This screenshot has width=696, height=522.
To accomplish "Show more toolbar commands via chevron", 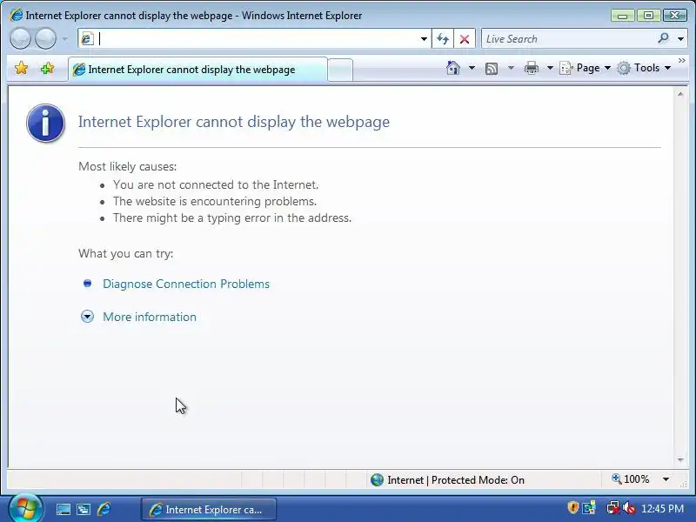I will tap(682, 60).
